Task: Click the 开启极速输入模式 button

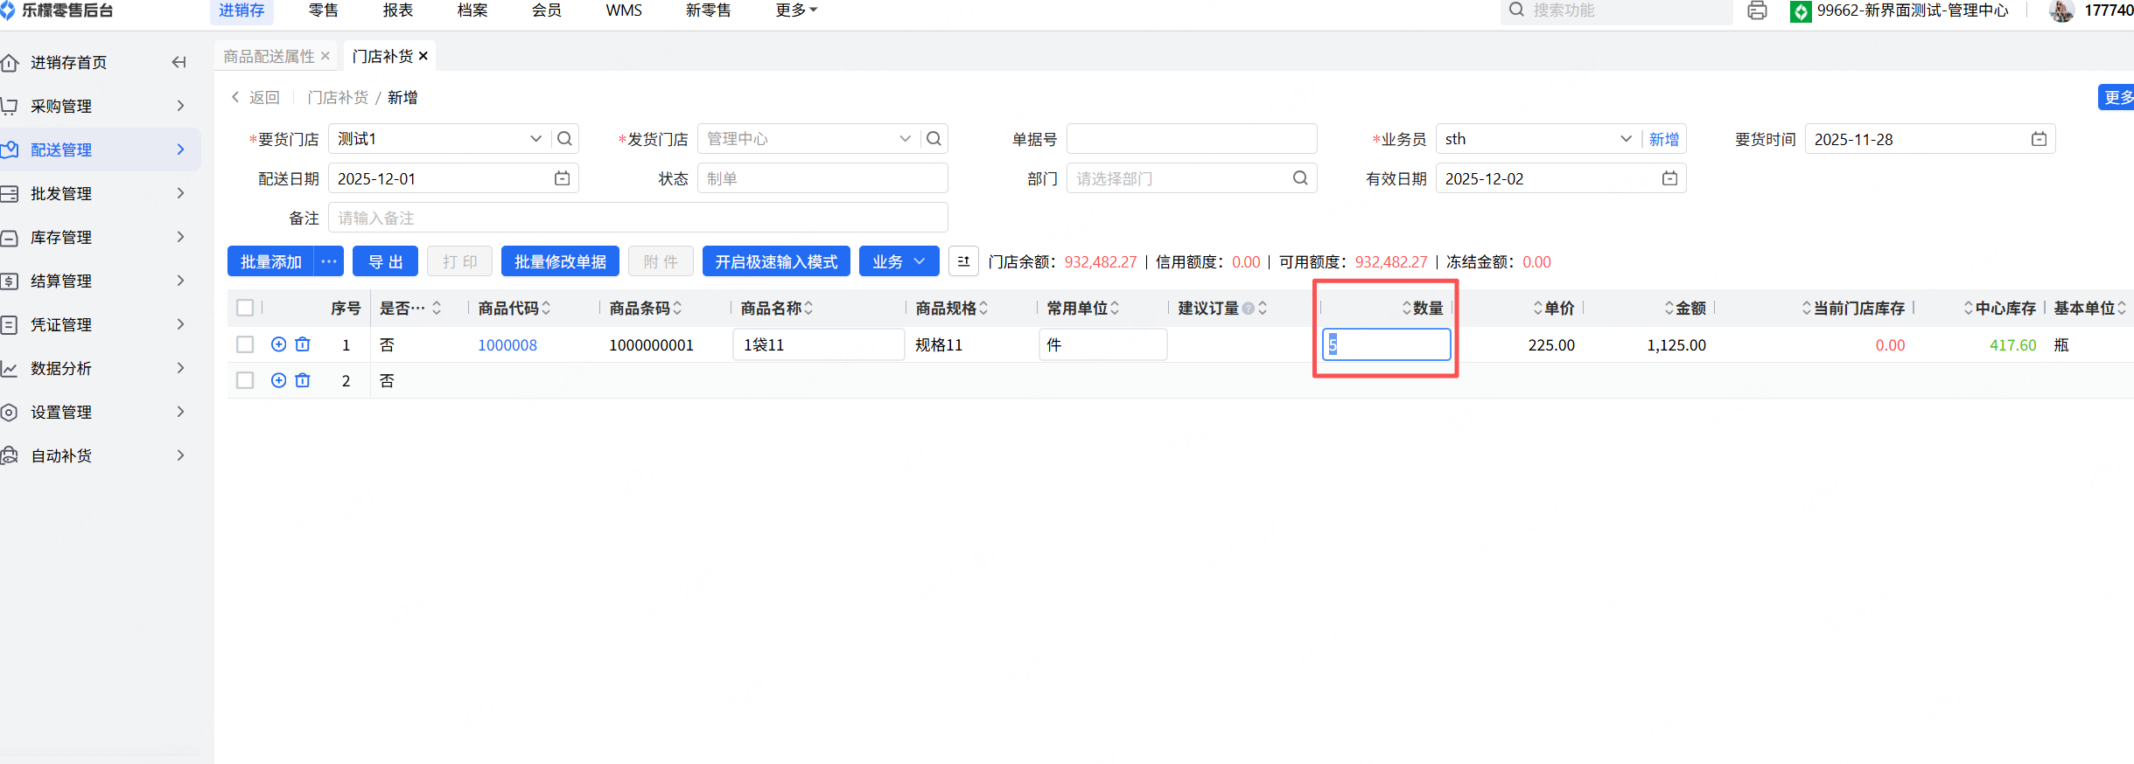Action: pos(776,261)
